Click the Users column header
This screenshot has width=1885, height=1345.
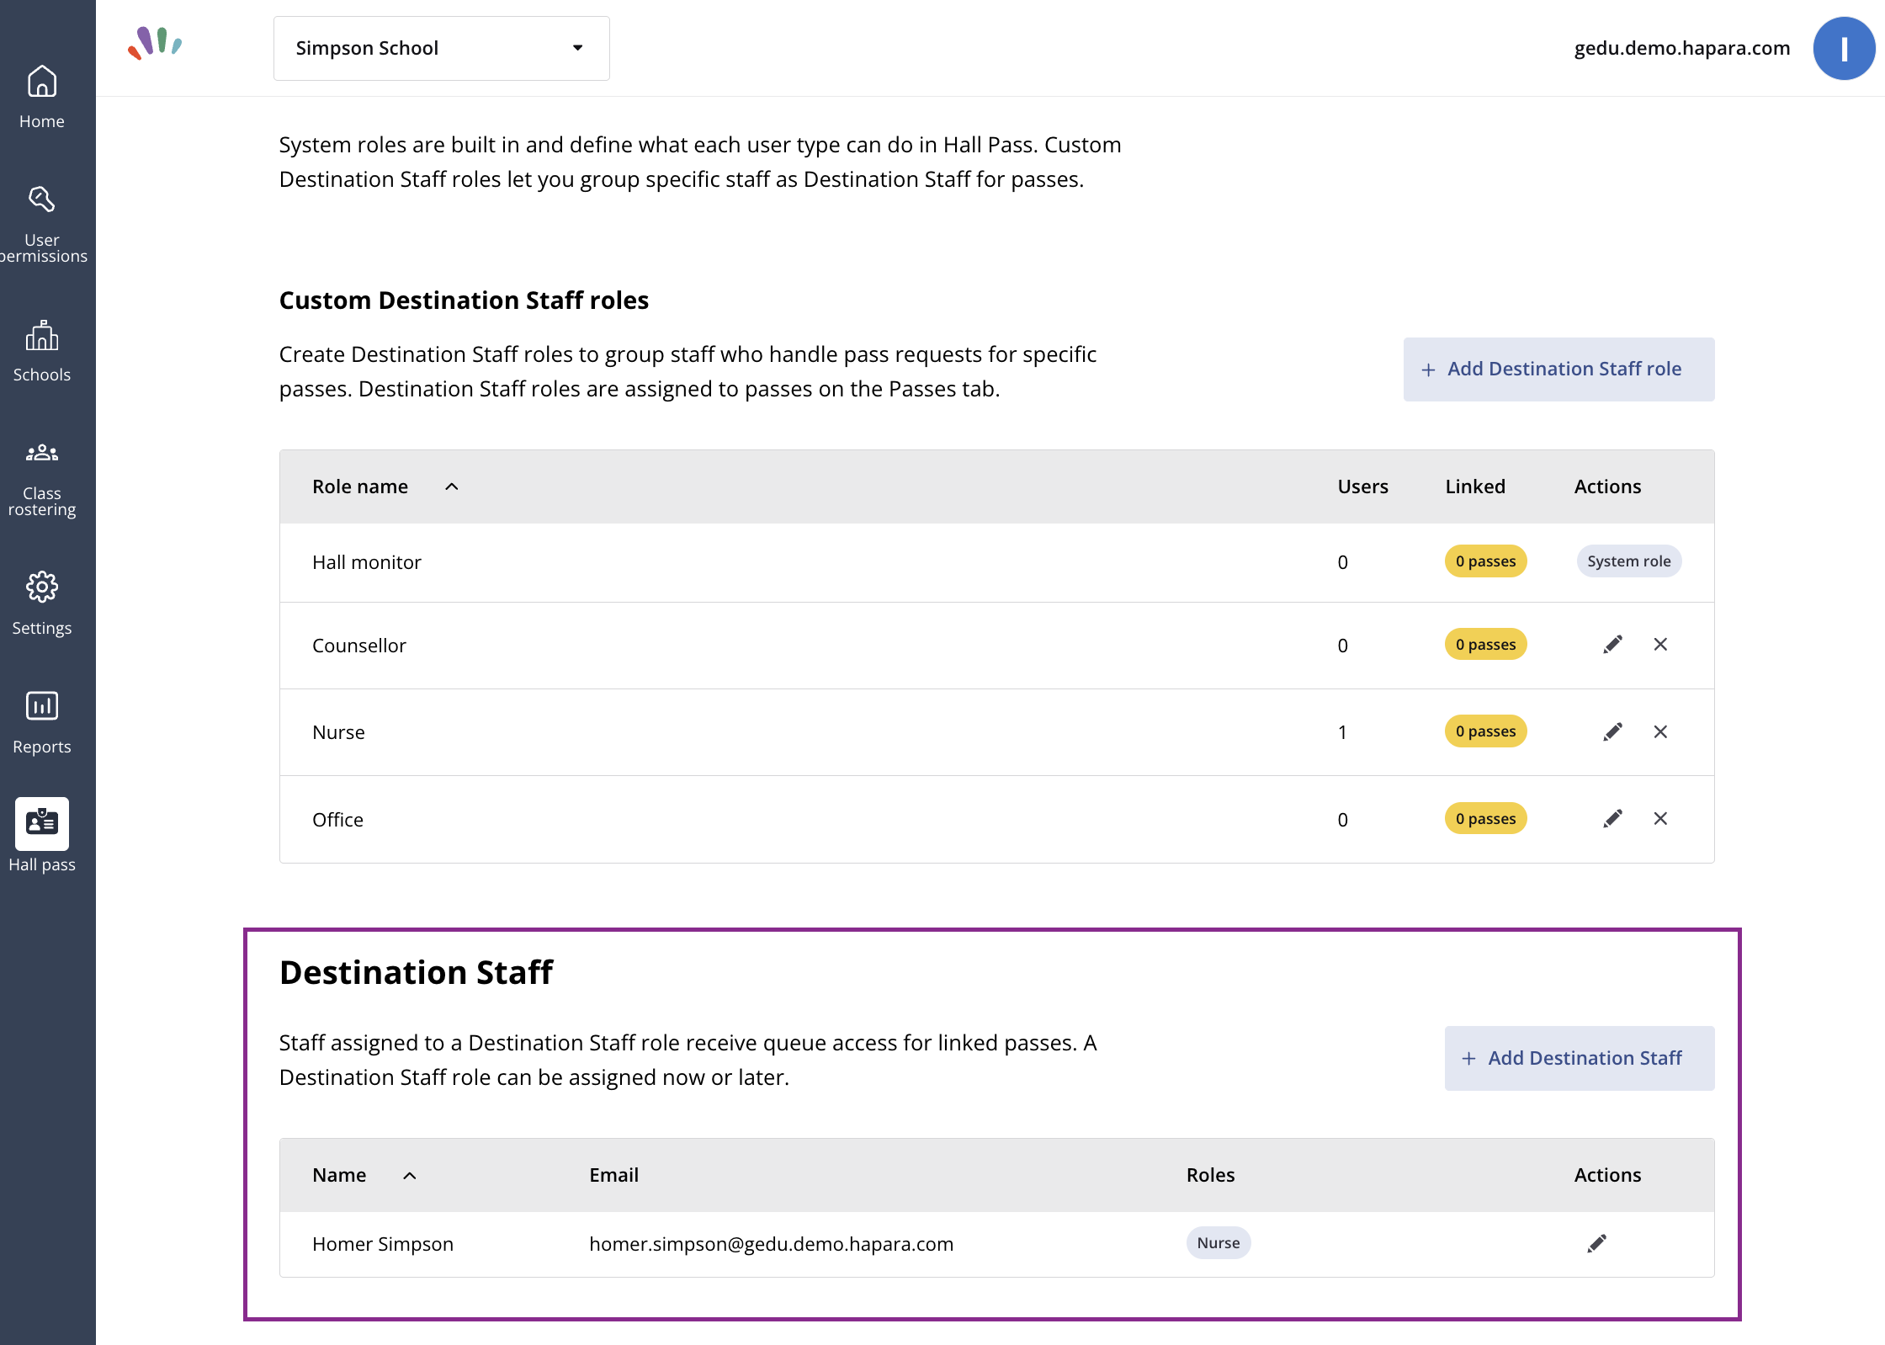click(x=1362, y=486)
